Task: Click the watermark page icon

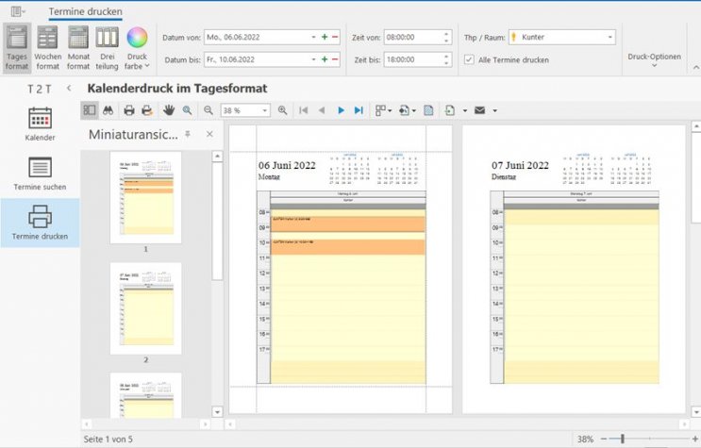Action: 428,110
